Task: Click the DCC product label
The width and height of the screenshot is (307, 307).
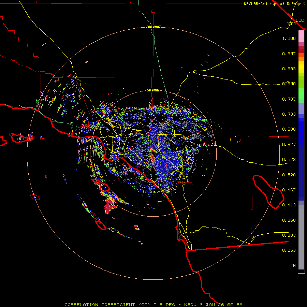Action: pos(299,20)
